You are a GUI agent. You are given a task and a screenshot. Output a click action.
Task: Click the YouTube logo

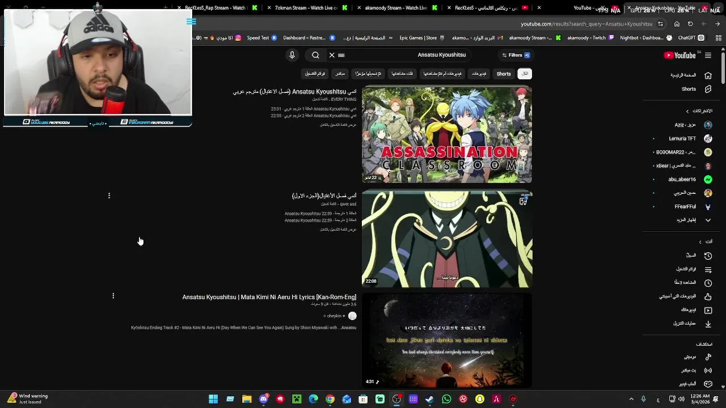pyautogui.click(x=679, y=55)
